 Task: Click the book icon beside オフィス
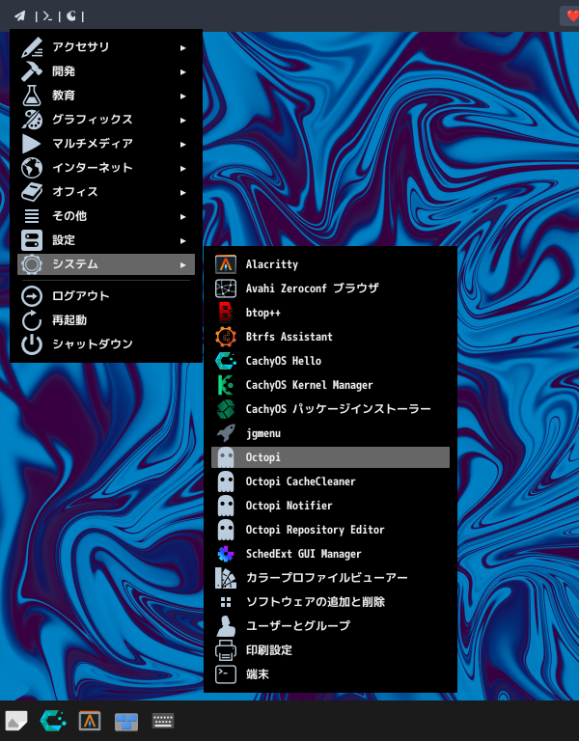(32, 192)
